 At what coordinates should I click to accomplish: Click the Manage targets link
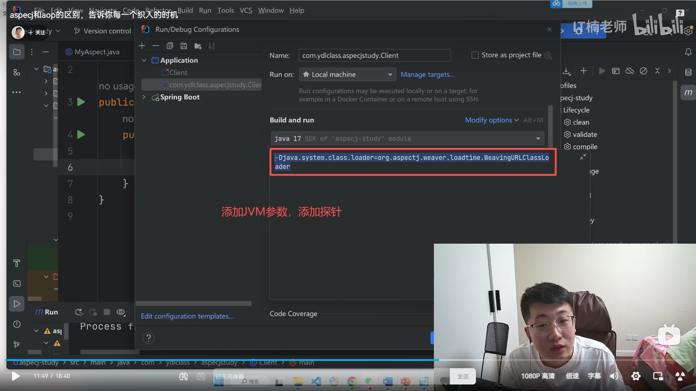[x=427, y=75]
